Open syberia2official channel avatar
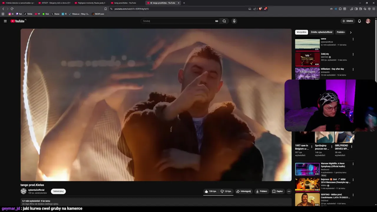This screenshot has width=377, height=212. pos(24,191)
